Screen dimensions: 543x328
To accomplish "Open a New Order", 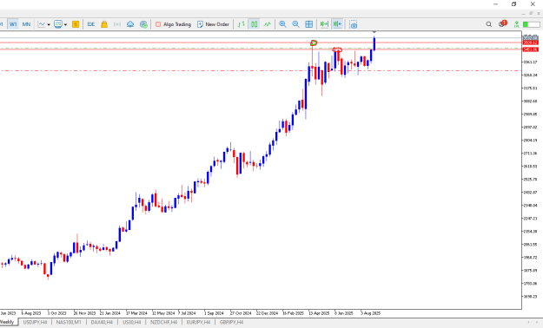I will 213,24.
